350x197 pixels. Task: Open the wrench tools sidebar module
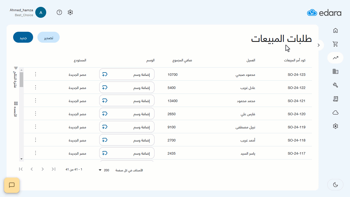point(336,85)
